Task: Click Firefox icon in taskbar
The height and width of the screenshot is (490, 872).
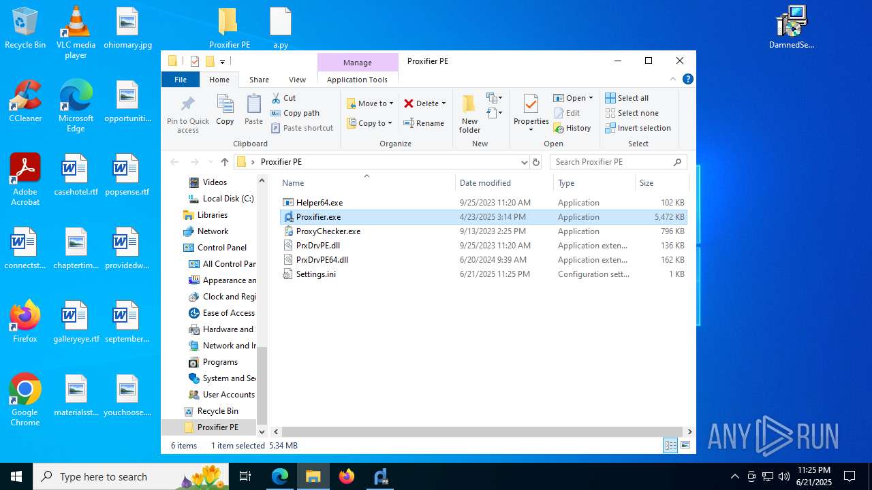Action: 347,476
